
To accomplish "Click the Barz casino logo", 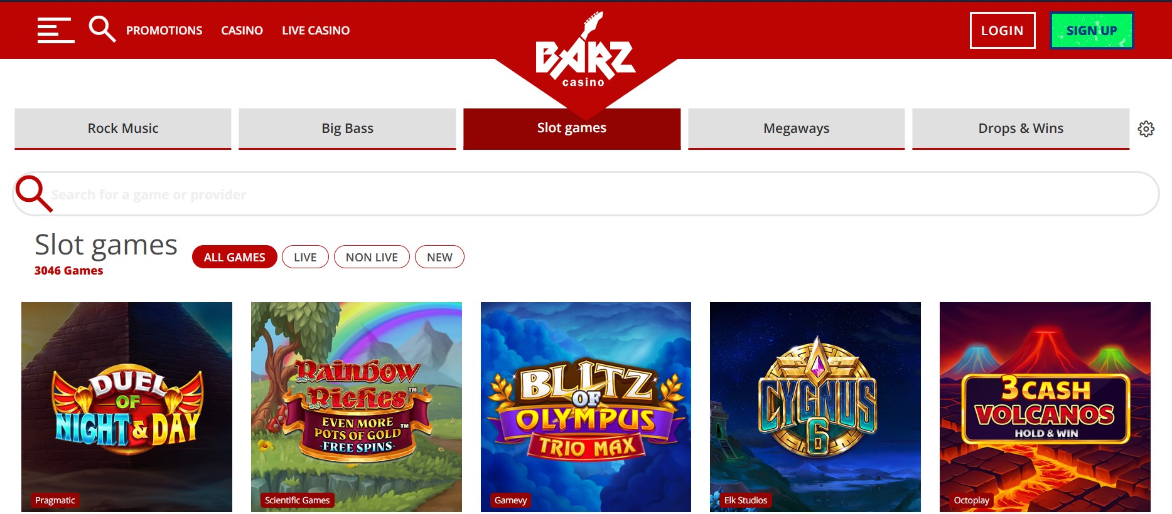I will pos(585,51).
